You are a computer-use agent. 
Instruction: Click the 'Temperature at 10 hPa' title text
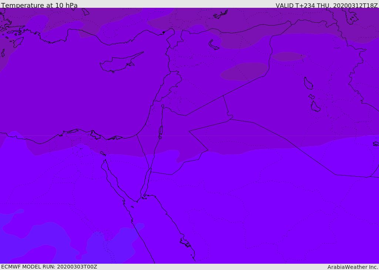[x=39, y=5]
